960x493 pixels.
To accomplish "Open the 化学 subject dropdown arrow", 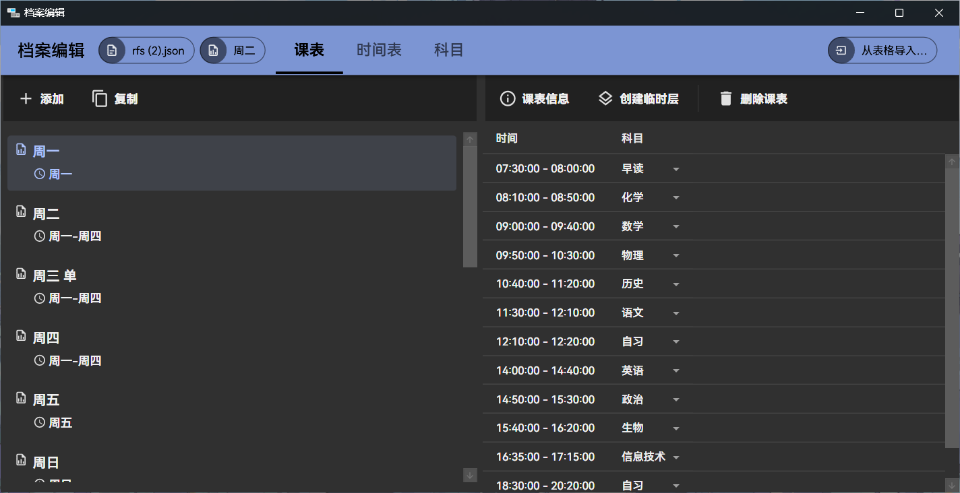I will point(676,198).
